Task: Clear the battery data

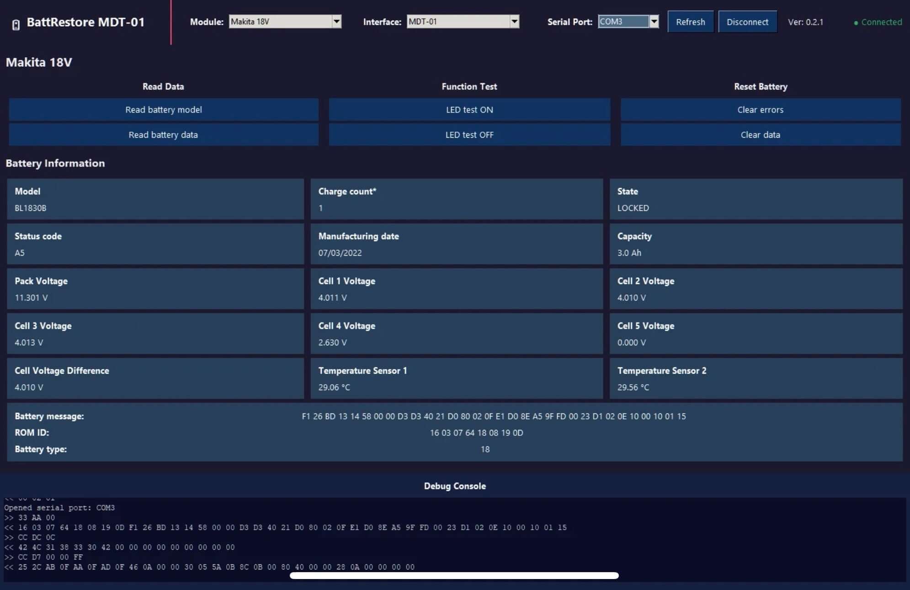Action: pyautogui.click(x=760, y=134)
